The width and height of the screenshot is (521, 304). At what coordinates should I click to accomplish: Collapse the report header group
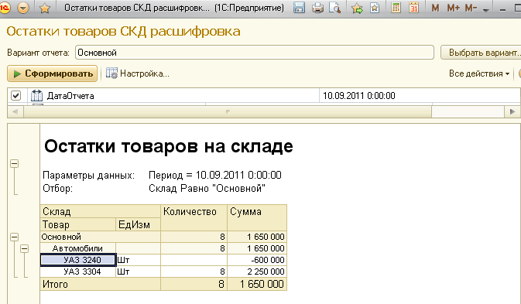click(x=14, y=163)
